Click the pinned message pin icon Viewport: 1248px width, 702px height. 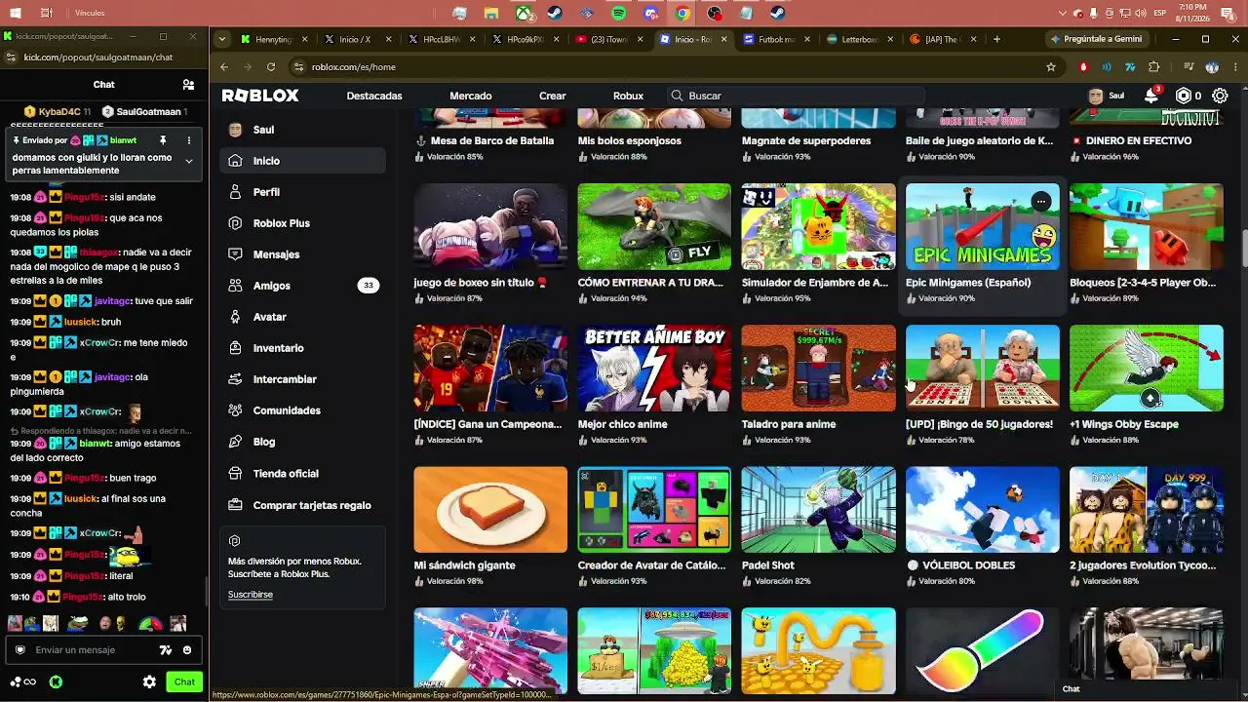(164, 141)
